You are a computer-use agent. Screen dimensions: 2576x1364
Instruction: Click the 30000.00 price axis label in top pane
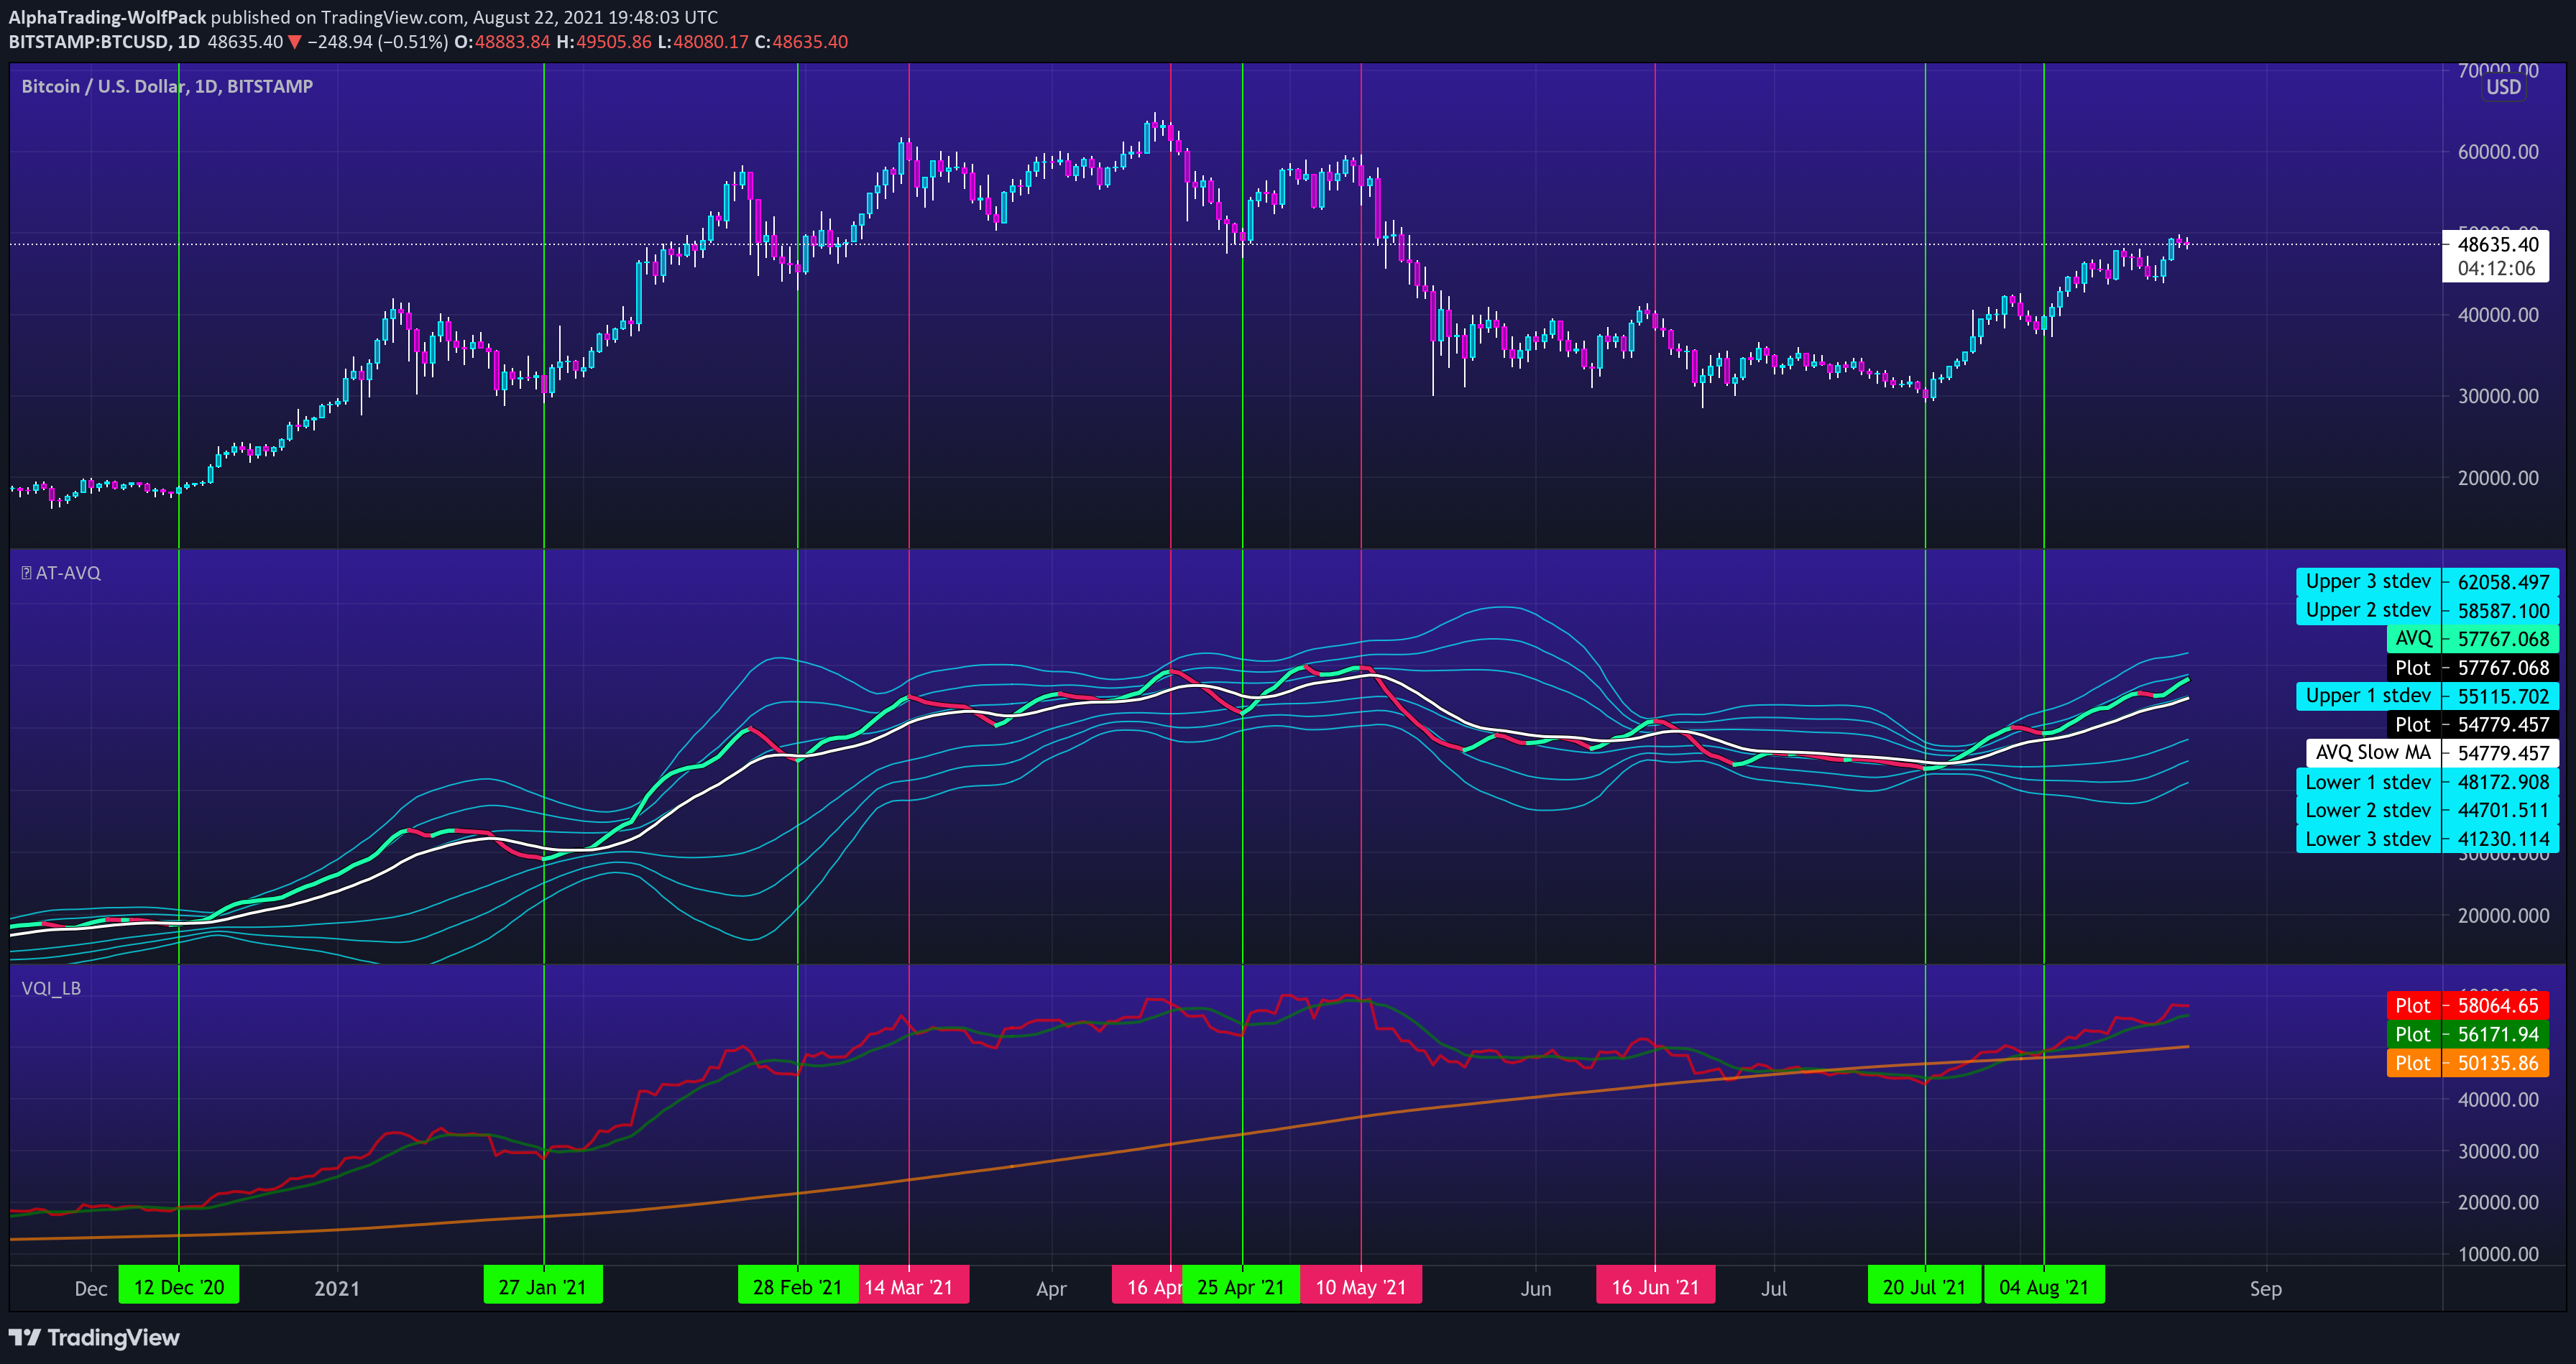(2498, 396)
